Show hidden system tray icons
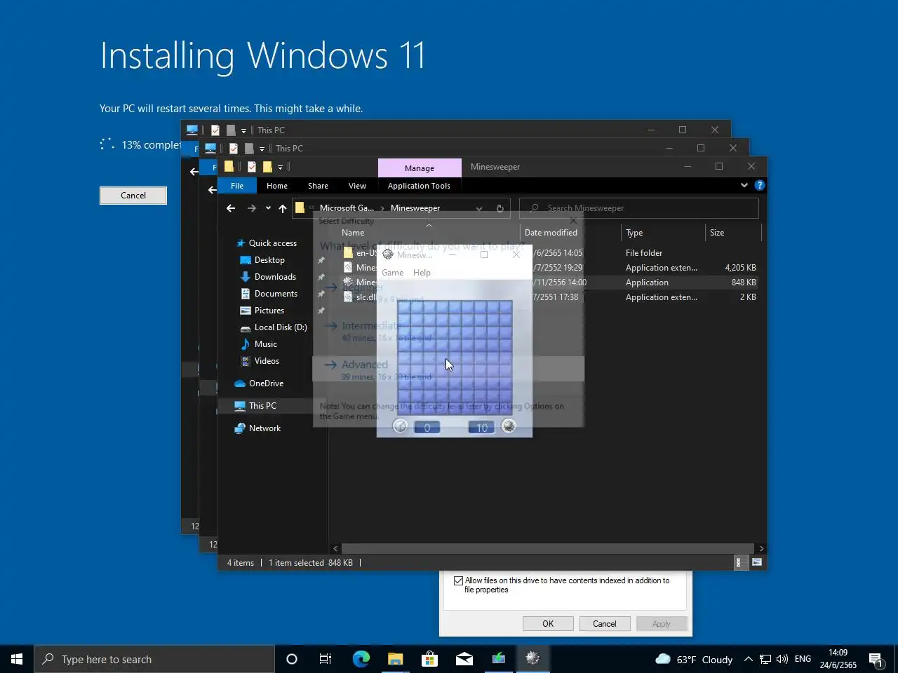Screen dimensions: 898x673 coord(748,659)
